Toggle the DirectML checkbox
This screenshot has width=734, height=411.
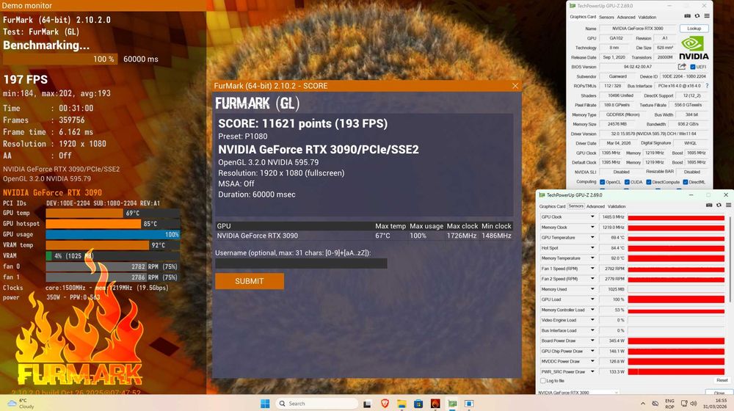point(686,182)
